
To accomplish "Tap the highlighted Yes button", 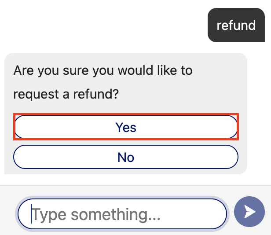I will [x=126, y=127].
